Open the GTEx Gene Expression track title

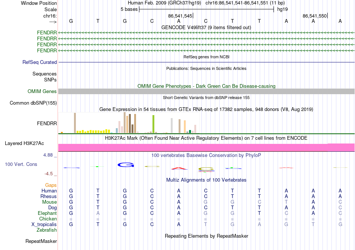[206, 109]
